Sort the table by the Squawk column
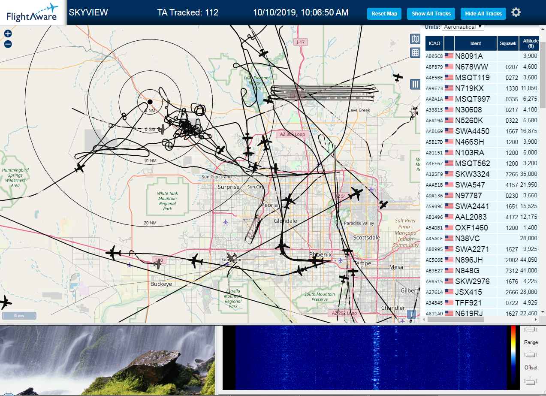 tap(508, 43)
